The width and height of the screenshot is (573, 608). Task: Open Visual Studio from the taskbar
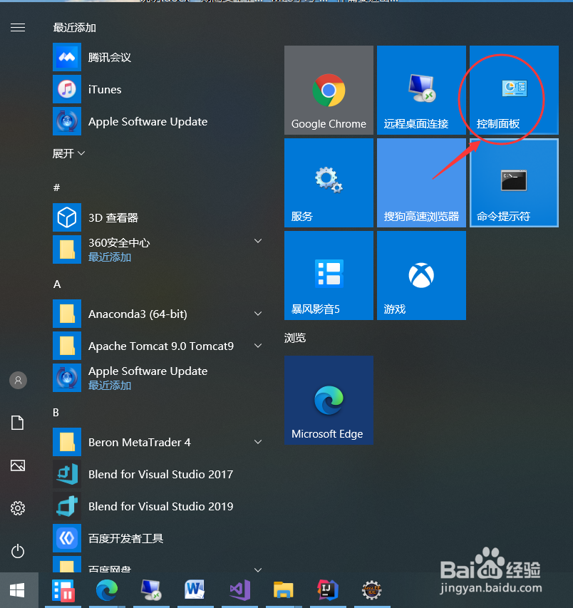pos(240,590)
